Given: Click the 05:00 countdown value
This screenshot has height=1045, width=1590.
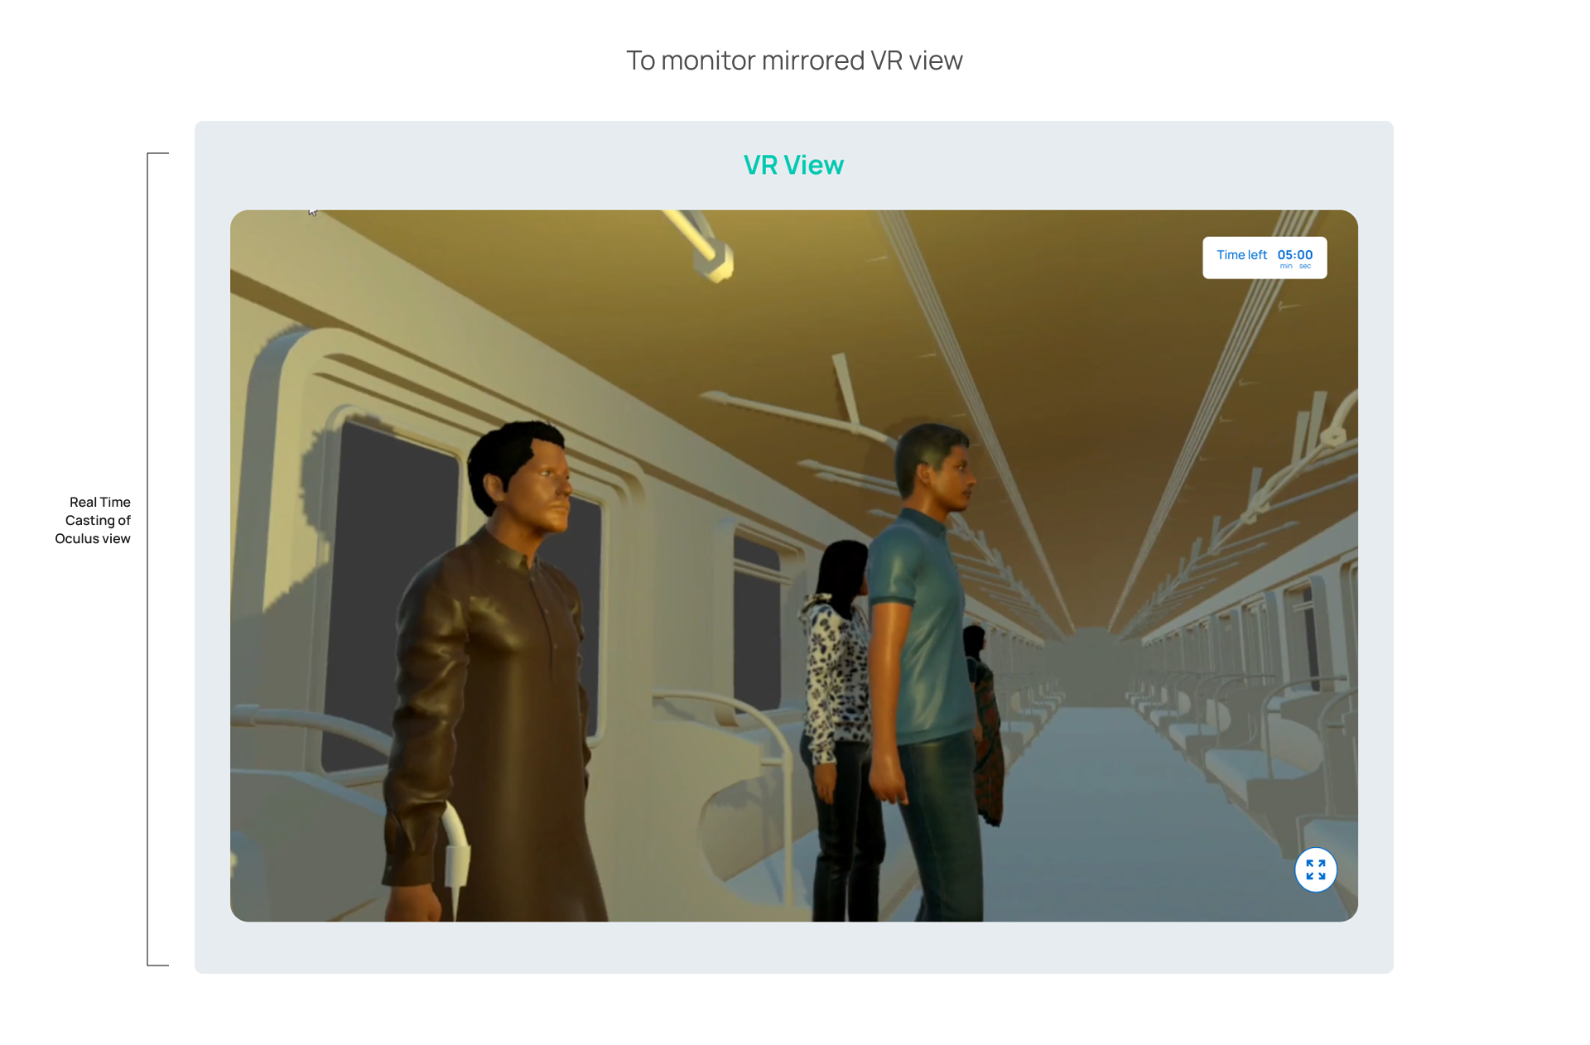Looking at the screenshot, I should coord(1294,255).
